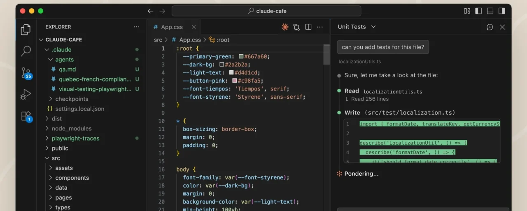The image size is (527, 211).
Task: Click the Write (src/test/localization.ts) entry
Action: coord(400,113)
